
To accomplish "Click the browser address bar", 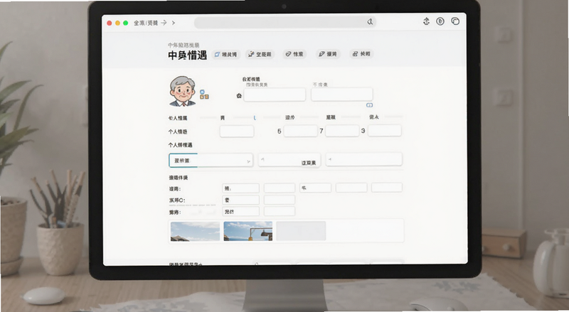I will 285,22.
